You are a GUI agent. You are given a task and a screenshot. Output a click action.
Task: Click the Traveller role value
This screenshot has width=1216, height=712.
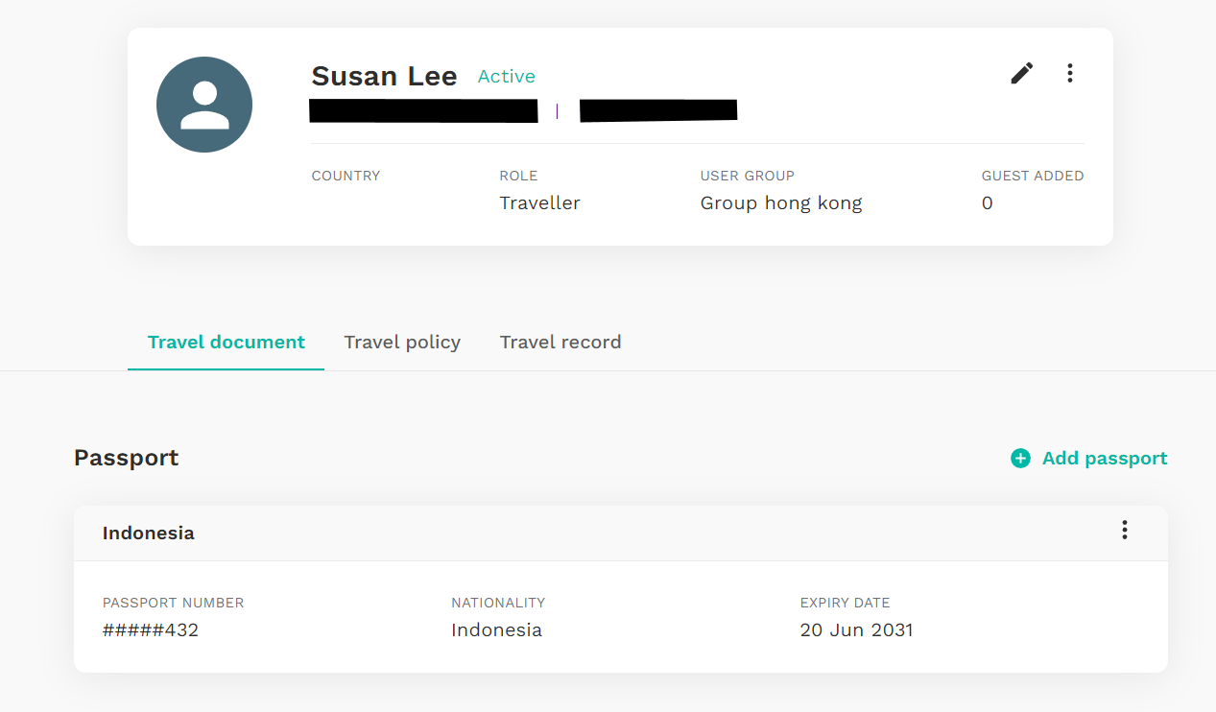[x=539, y=203]
